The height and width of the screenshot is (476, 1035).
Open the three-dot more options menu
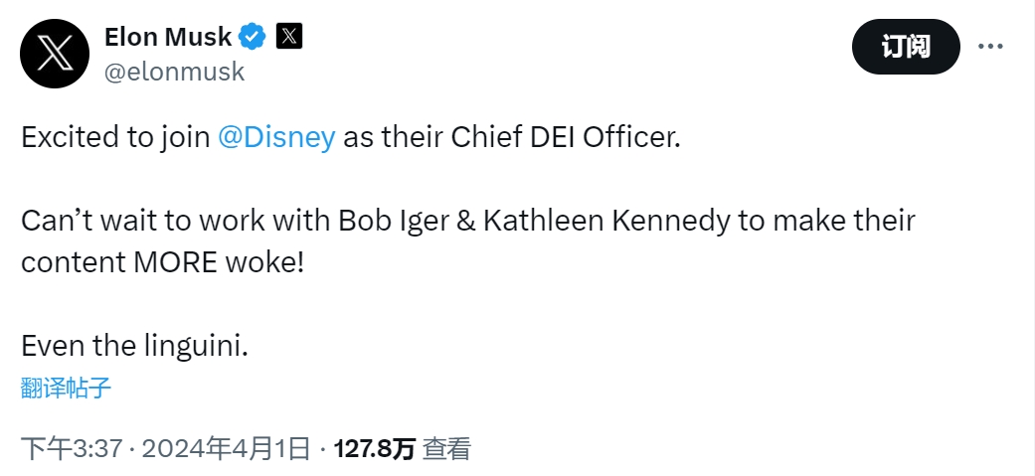[x=992, y=47]
